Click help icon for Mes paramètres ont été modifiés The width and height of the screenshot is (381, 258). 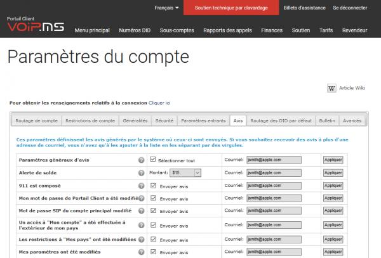[141, 252]
